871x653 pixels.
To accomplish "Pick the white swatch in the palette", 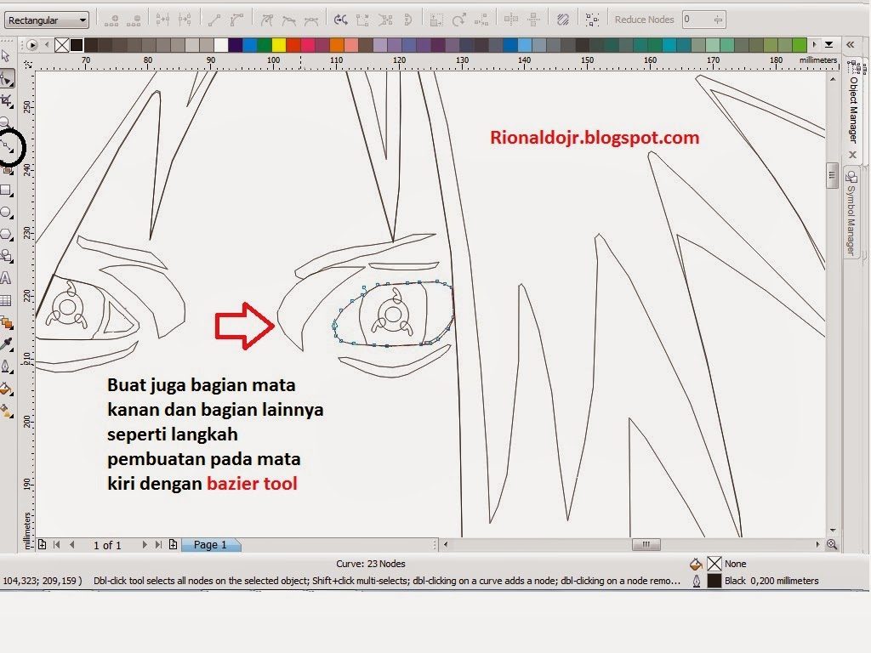I will pos(221,44).
